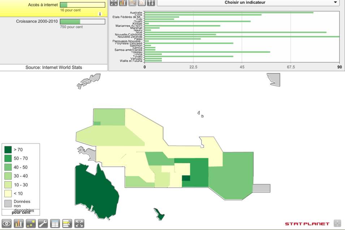Click the '> 70' dark green legend swatch

pyautogui.click(x=8, y=149)
